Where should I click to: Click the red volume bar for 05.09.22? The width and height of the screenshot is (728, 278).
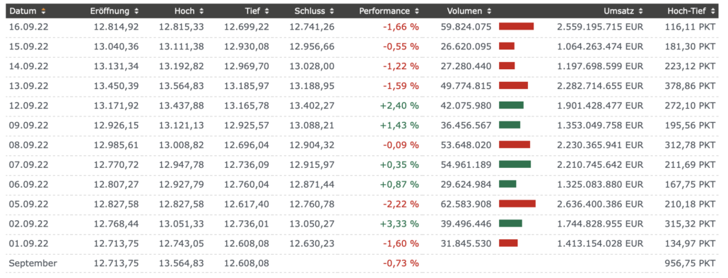click(x=517, y=203)
